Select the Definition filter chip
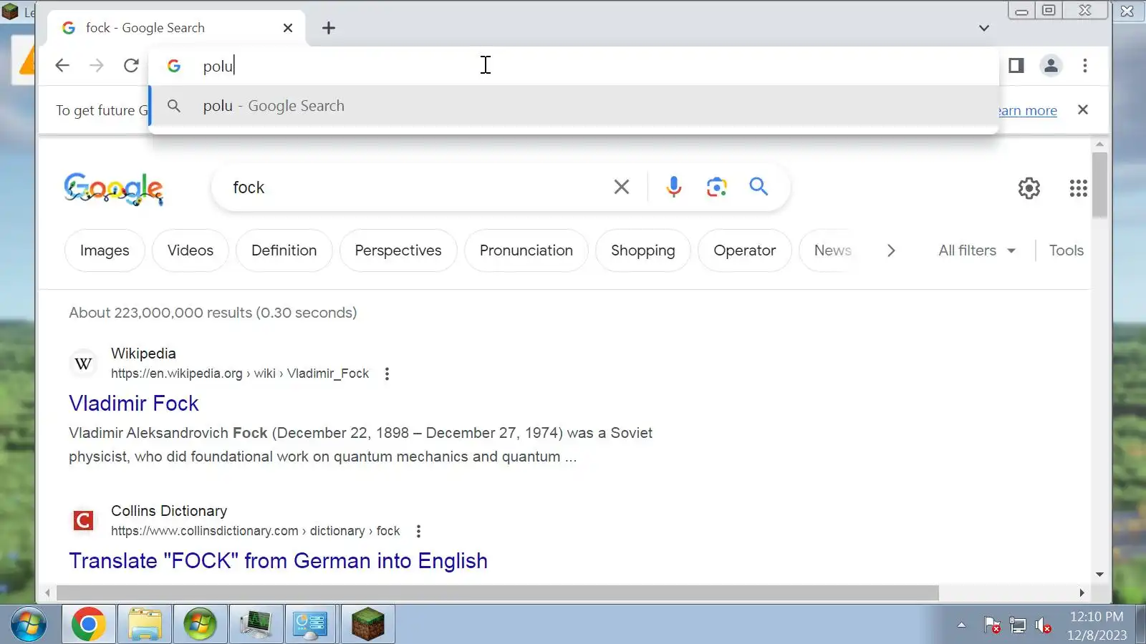The image size is (1146, 644). point(284,250)
